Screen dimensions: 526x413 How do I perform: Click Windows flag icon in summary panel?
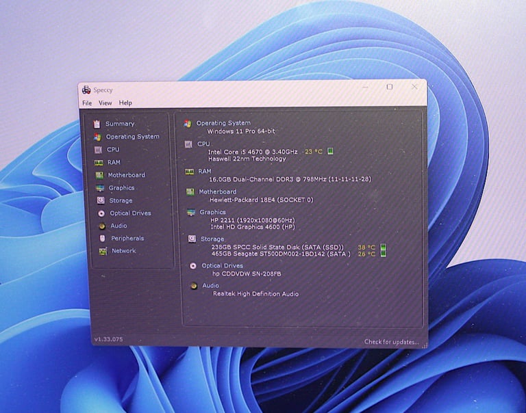click(x=188, y=124)
